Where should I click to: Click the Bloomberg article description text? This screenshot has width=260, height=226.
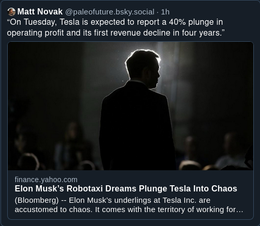click(129, 205)
